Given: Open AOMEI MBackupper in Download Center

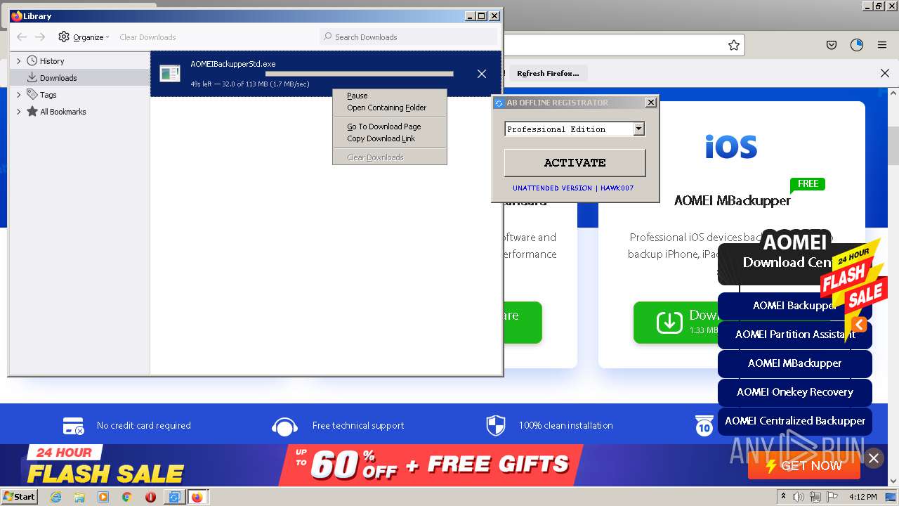Looking at the screenshot, I should (794, 363).
